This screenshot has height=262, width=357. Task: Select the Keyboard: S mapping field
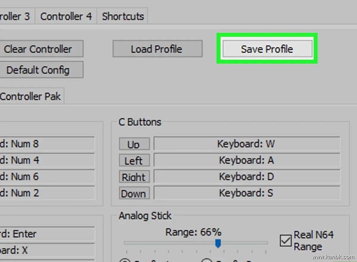pos(246,193)
